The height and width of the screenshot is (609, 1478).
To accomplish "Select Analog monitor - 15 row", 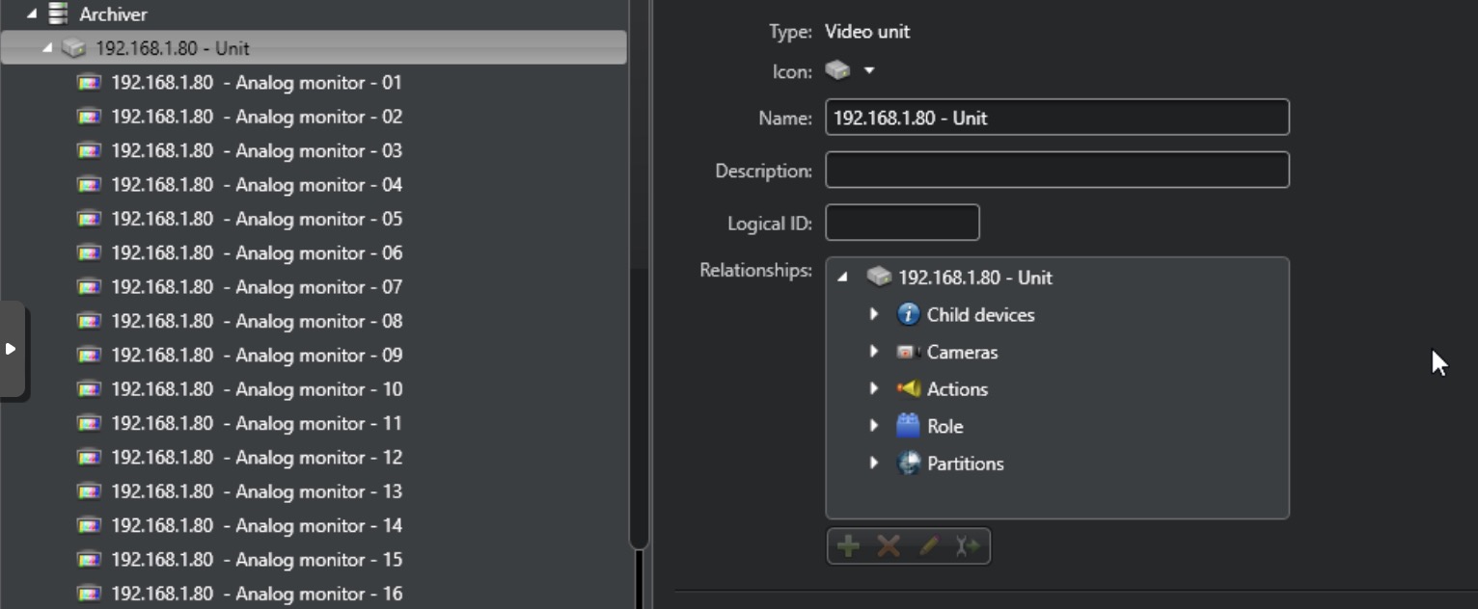I will 314,560.
